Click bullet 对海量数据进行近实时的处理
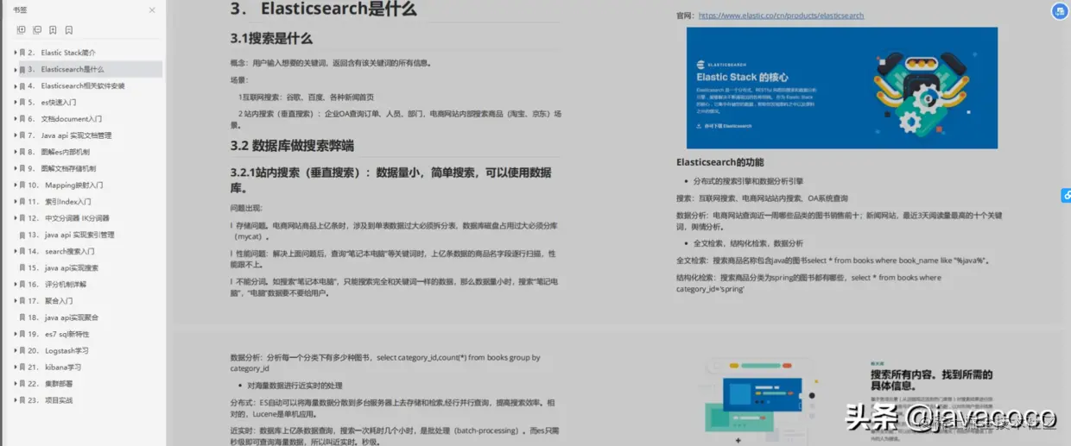This screenshot has width=1071, height=446. click(295, 386)
